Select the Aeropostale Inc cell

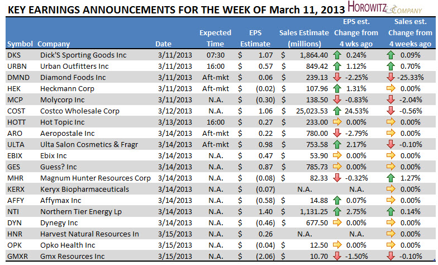pos(67,133)
